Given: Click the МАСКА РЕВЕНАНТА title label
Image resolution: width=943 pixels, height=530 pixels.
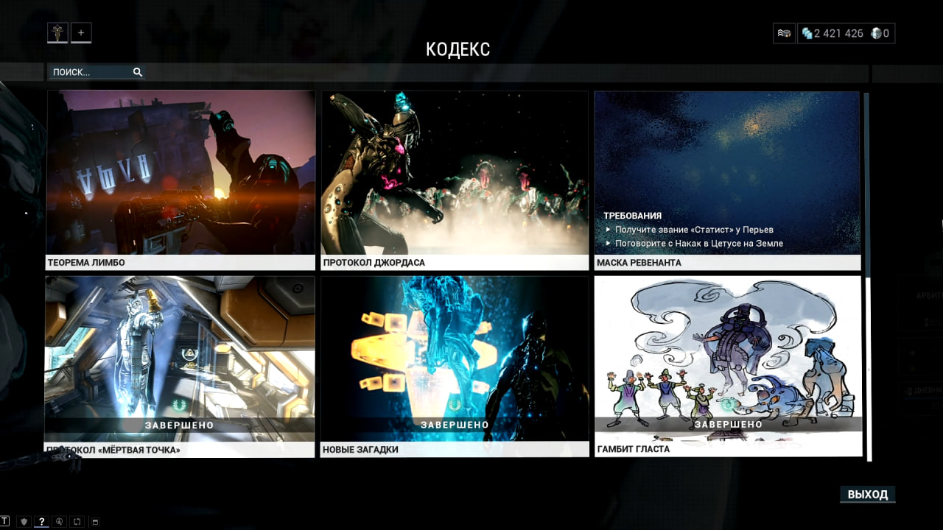Looking at the screenshot, I should pos(639,263).
